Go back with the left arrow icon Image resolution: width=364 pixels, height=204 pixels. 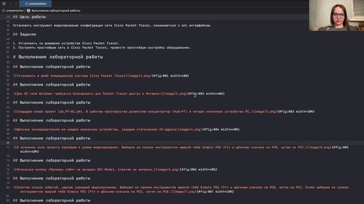(11, 3)
